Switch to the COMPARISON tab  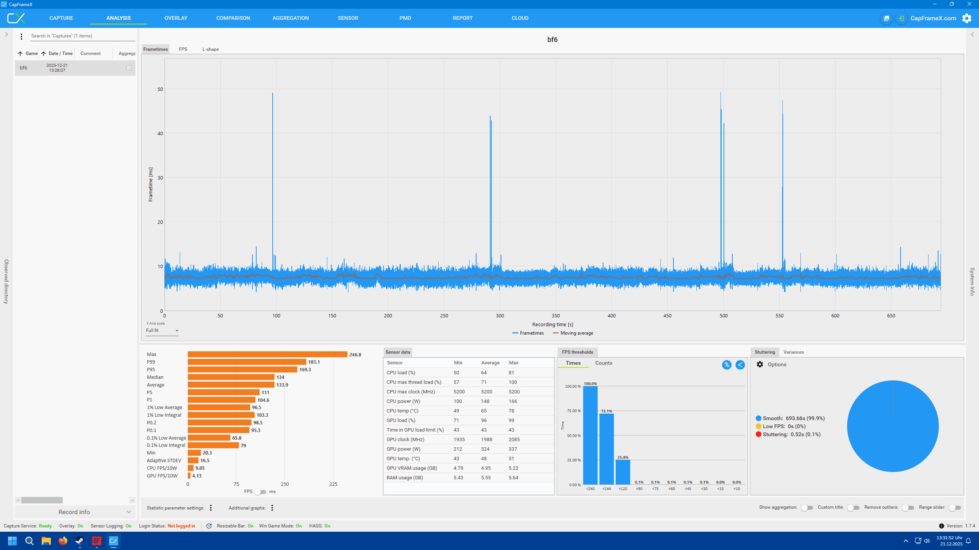(x=233, y=18)
